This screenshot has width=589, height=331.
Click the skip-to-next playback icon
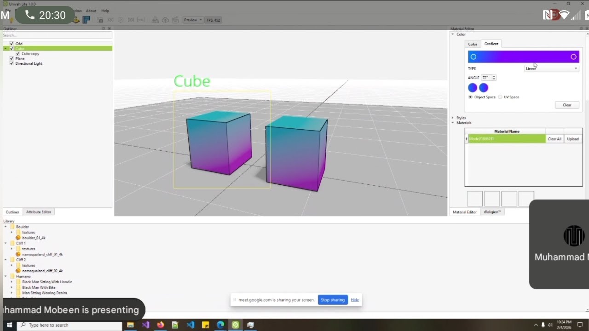[x=131, y=20]
